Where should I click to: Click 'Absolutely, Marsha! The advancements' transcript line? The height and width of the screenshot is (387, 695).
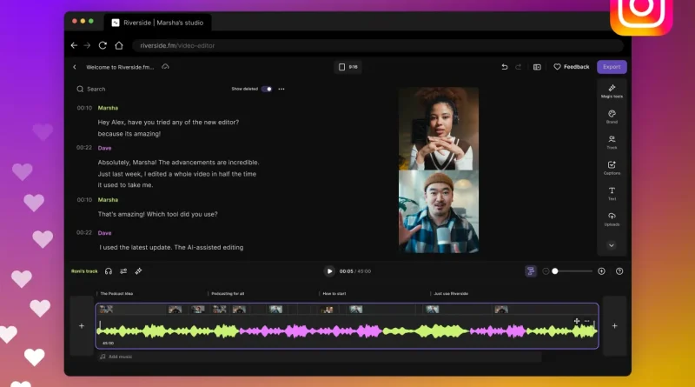179,163
